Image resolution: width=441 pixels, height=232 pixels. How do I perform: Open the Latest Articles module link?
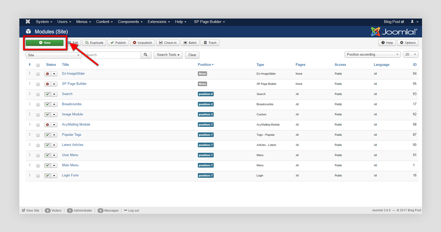(72, 145)
